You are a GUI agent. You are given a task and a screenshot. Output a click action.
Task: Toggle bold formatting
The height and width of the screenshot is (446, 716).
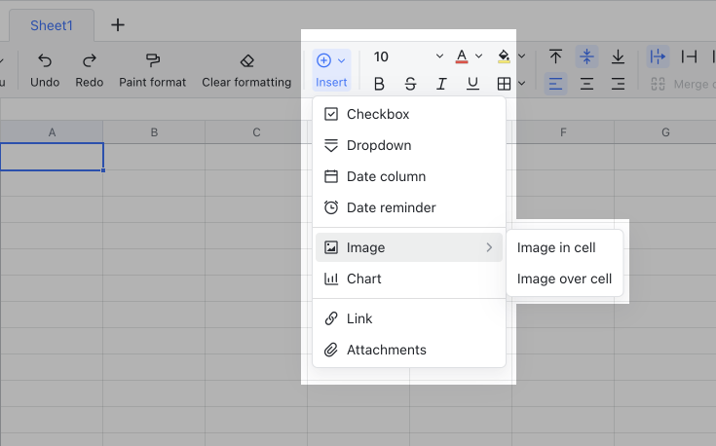[379, 84]
